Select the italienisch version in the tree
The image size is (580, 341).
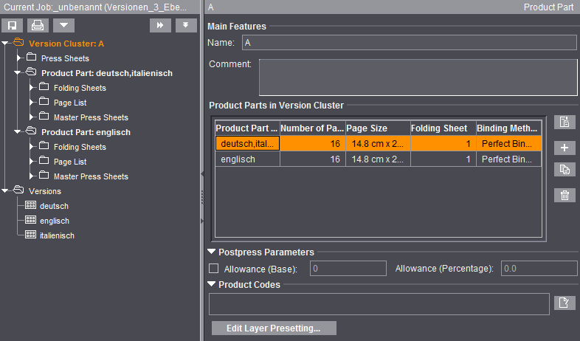pyautogui.click(x=57, y=235)
